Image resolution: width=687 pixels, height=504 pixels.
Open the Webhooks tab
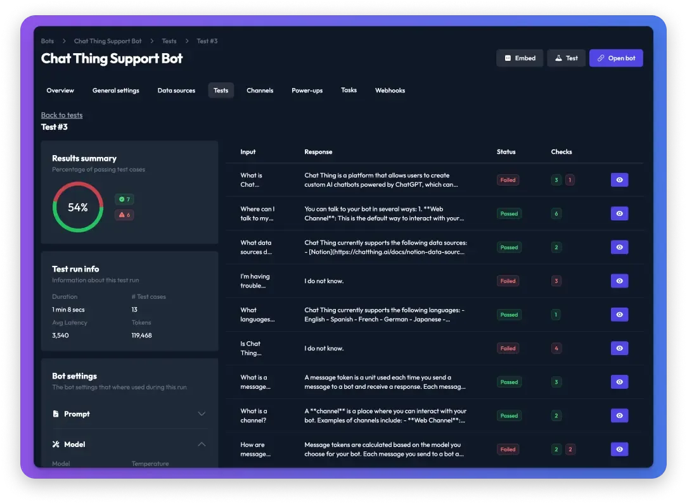click(x=390, y=91)
